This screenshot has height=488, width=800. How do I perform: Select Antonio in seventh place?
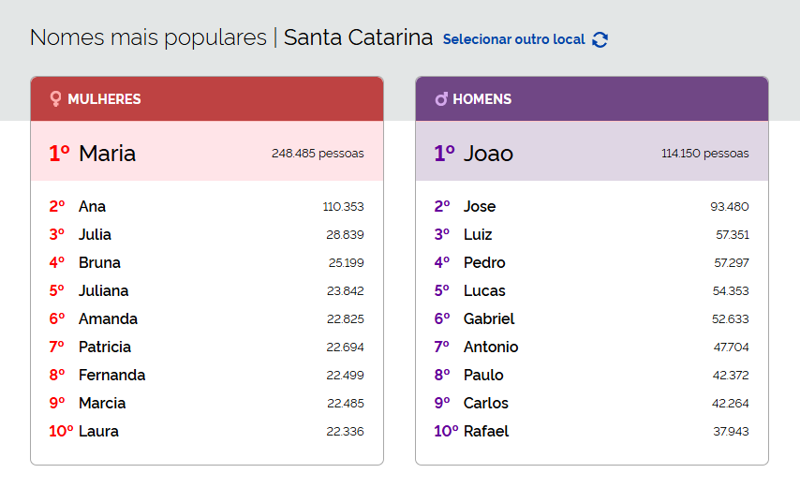tap(491, 347)
